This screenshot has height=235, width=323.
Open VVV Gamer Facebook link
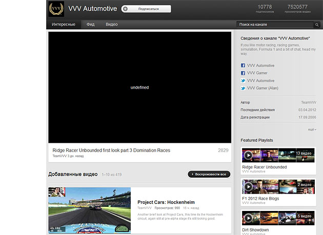point(257,73)
